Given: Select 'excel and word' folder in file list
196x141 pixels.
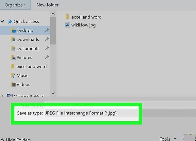Looking at the screenshot, I should [86, 17].
